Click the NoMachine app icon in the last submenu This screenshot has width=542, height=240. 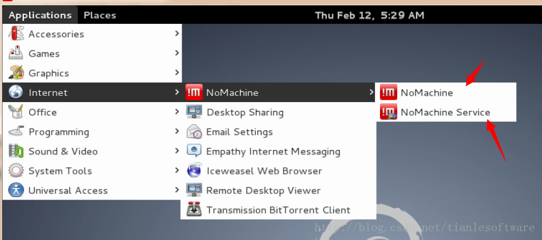tap(388, 93)
